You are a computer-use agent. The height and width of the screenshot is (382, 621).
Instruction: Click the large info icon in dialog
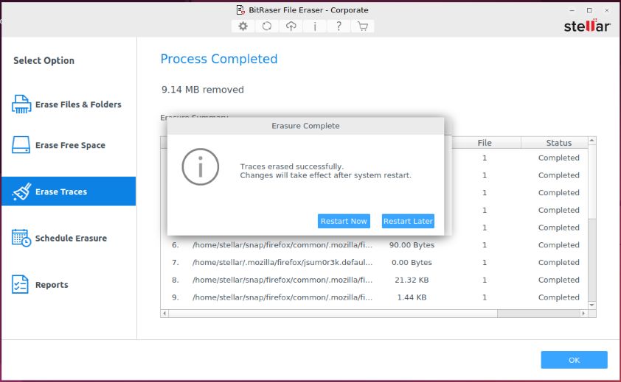[201, 167]
